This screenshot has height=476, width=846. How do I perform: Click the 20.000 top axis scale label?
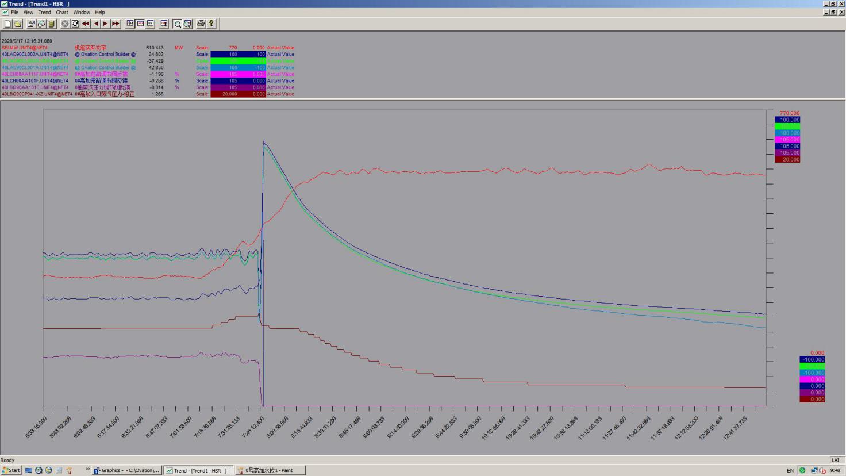(787, 159)
